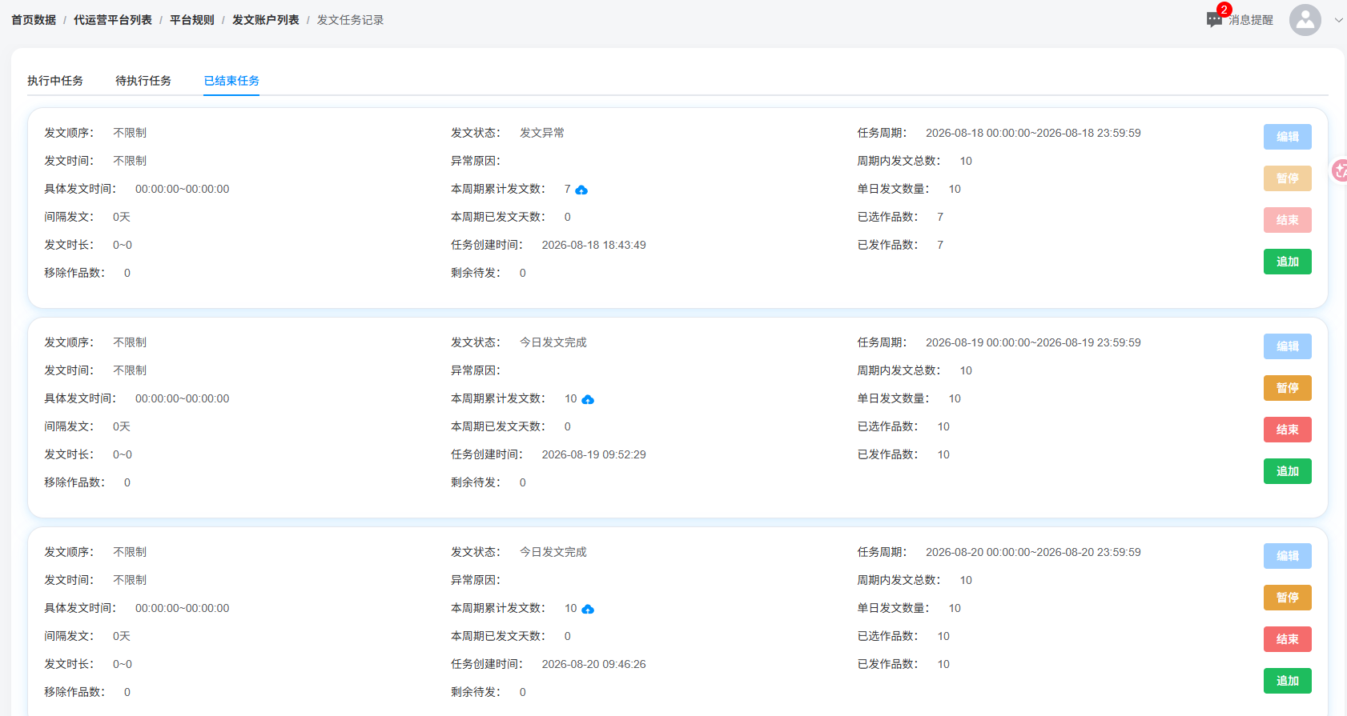Click cloud upload icon in 2026-08-20 task card
This screenshot has height=716, width=1347.
588,609
